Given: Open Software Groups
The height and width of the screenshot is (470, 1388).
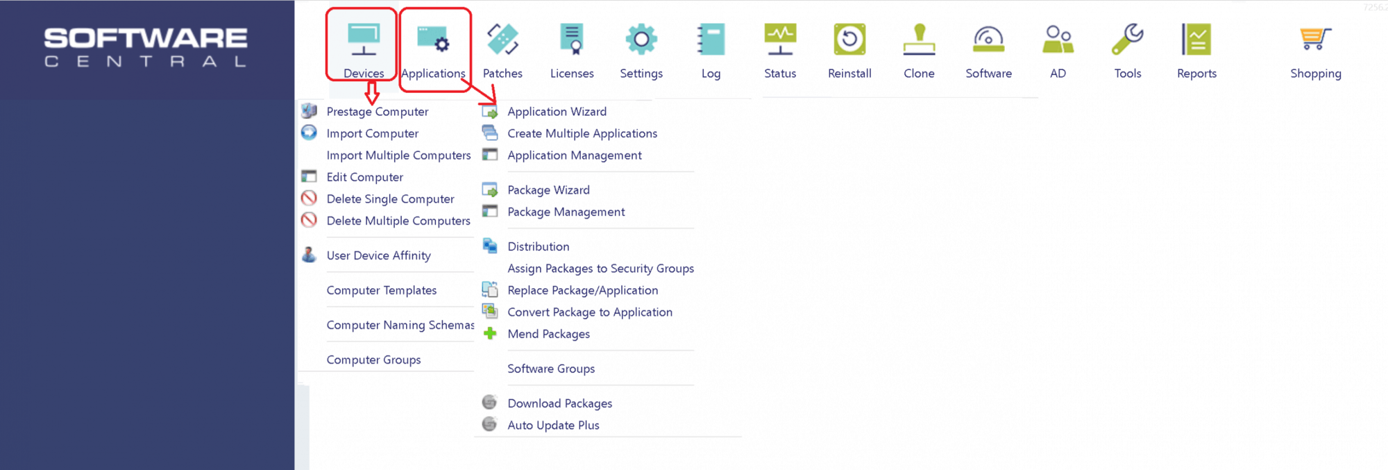Looking at the screenshot, I should click(x=551, y=369).
